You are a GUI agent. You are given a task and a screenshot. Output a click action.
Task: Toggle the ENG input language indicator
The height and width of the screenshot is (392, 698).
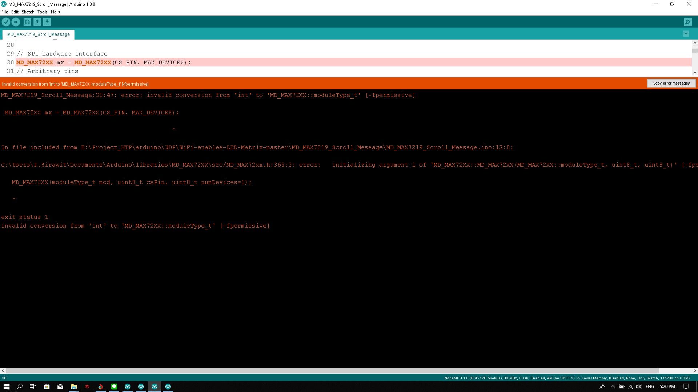click(650, 387)
